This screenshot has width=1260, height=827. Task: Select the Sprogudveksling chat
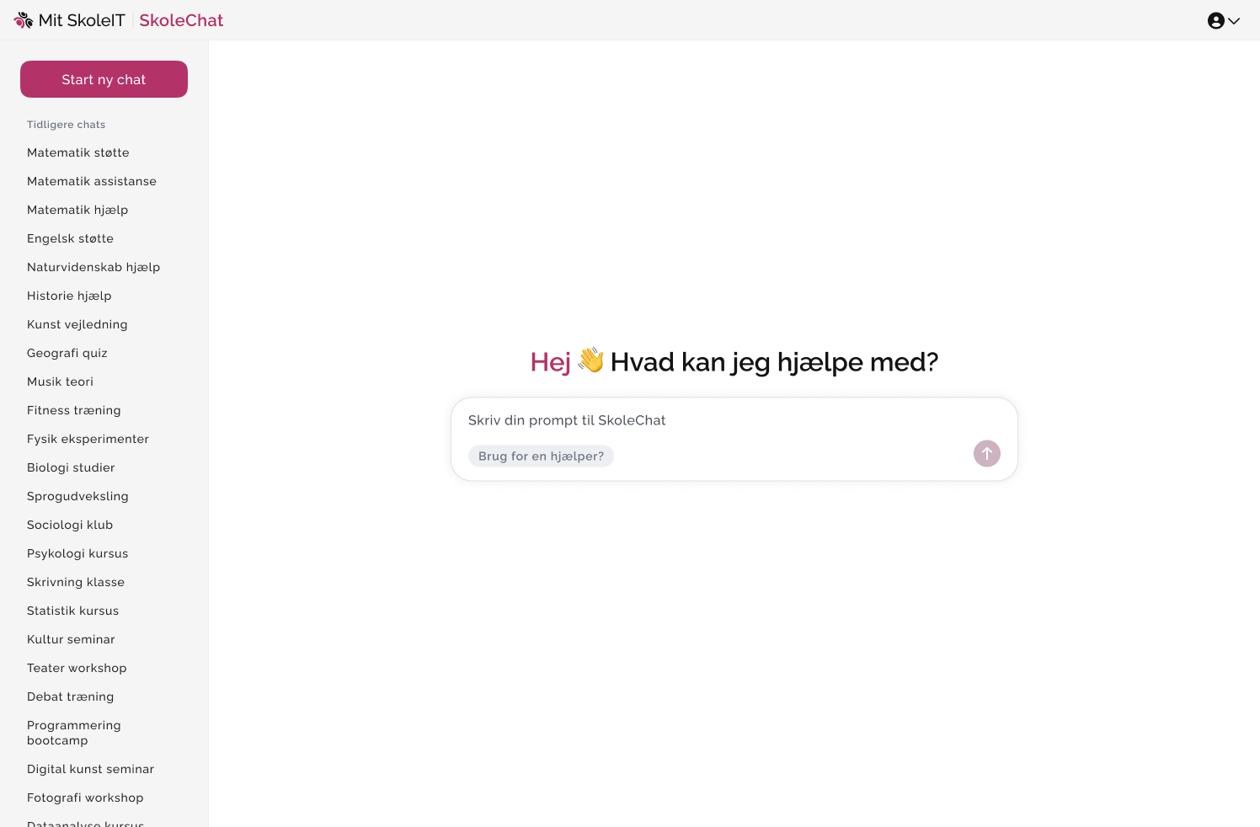point(77,496)
